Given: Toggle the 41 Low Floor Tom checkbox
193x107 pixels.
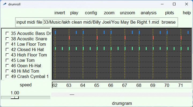Looking at the screenshot, I should pyautogui.click(x=8, y=44).
